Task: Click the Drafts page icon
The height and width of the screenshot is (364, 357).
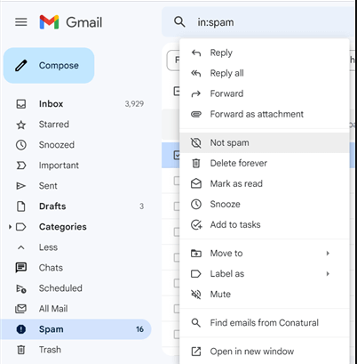Action: click(x=21, y=206)
